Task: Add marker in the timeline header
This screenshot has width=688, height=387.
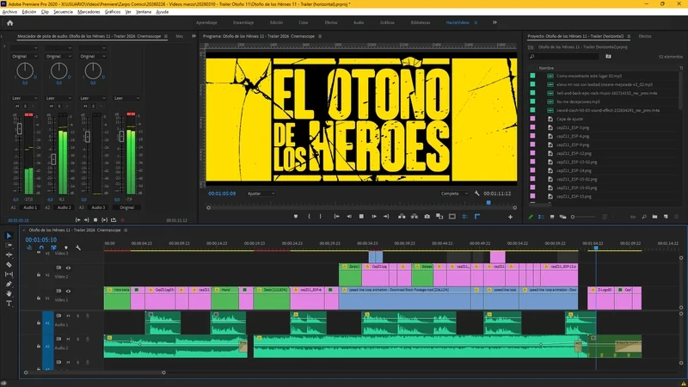Action: [x=66, y=248]
